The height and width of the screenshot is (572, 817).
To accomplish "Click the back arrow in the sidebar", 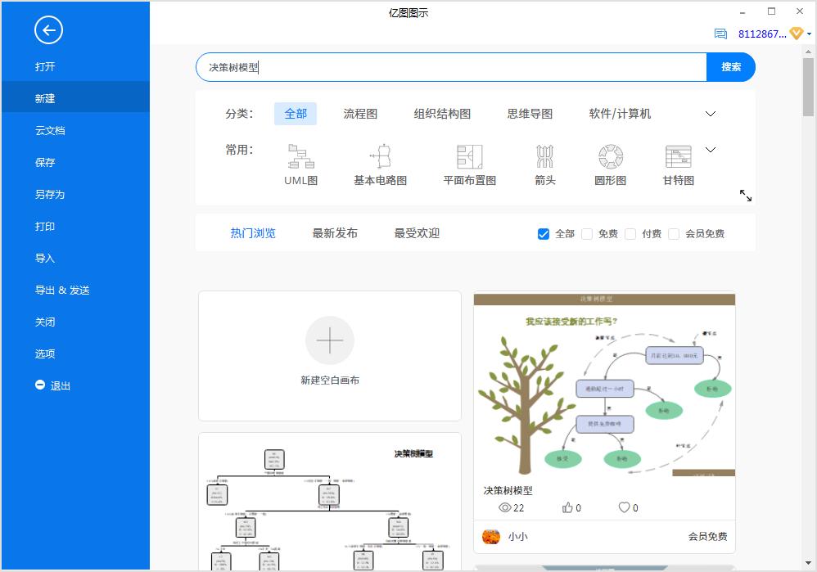I will click(x=48, y=30).
